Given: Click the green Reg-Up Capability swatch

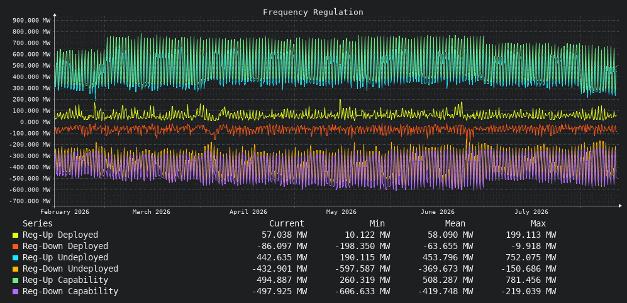Looking at the screenshot, I should [15, 280].
